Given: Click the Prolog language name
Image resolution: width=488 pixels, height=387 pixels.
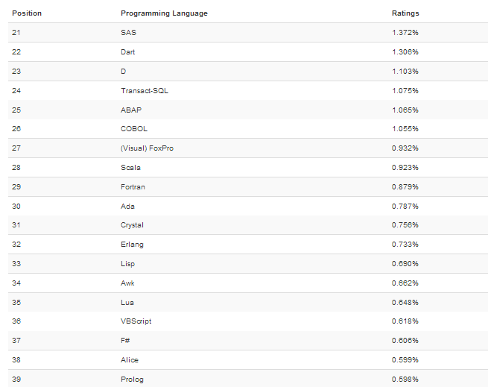Looking at the screenshot, I should click(131, 380).
